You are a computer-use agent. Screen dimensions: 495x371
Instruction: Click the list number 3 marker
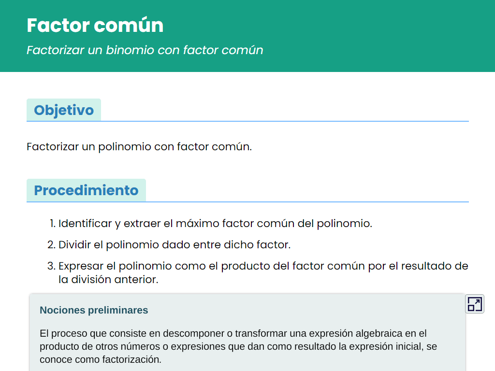point(51,266)
